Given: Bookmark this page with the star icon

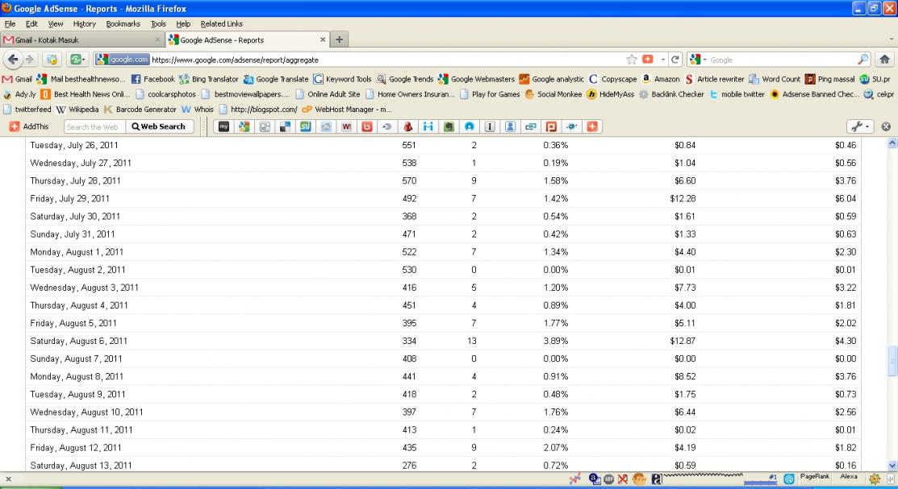Looking at the screenshot, I should 631,60.
